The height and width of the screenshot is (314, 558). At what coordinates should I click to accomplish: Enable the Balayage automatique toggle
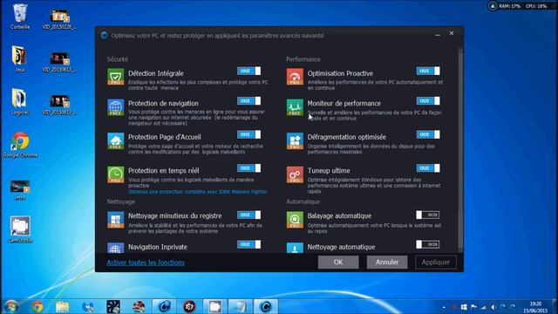pos(428,215)
